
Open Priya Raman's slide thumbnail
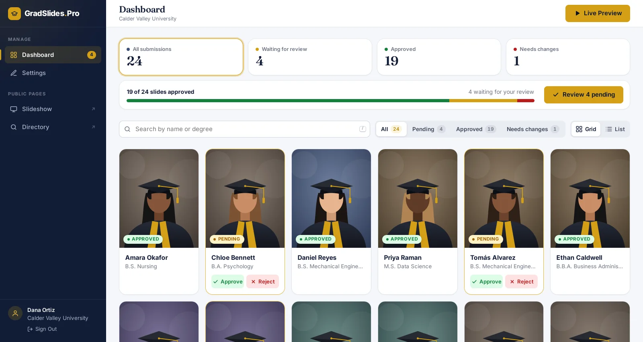point(418,198)
